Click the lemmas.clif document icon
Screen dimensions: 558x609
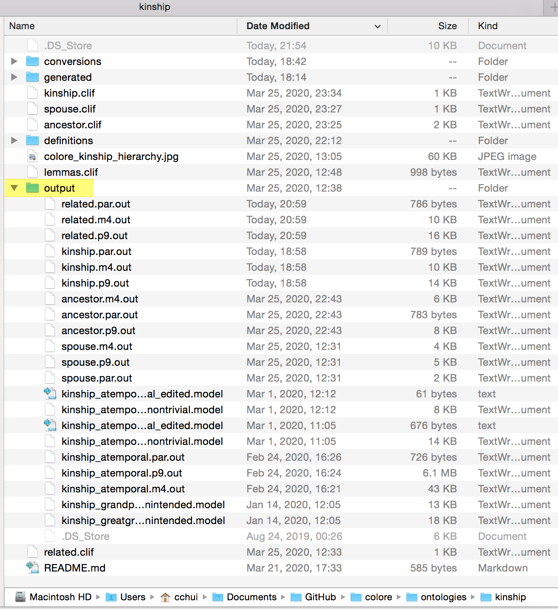tap(32, 172)
